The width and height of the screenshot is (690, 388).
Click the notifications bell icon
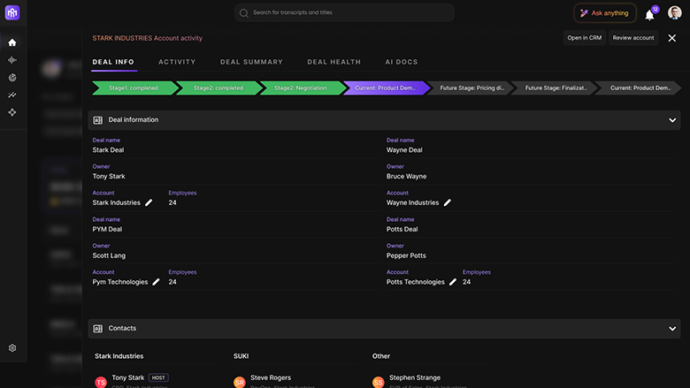point(649,14)
